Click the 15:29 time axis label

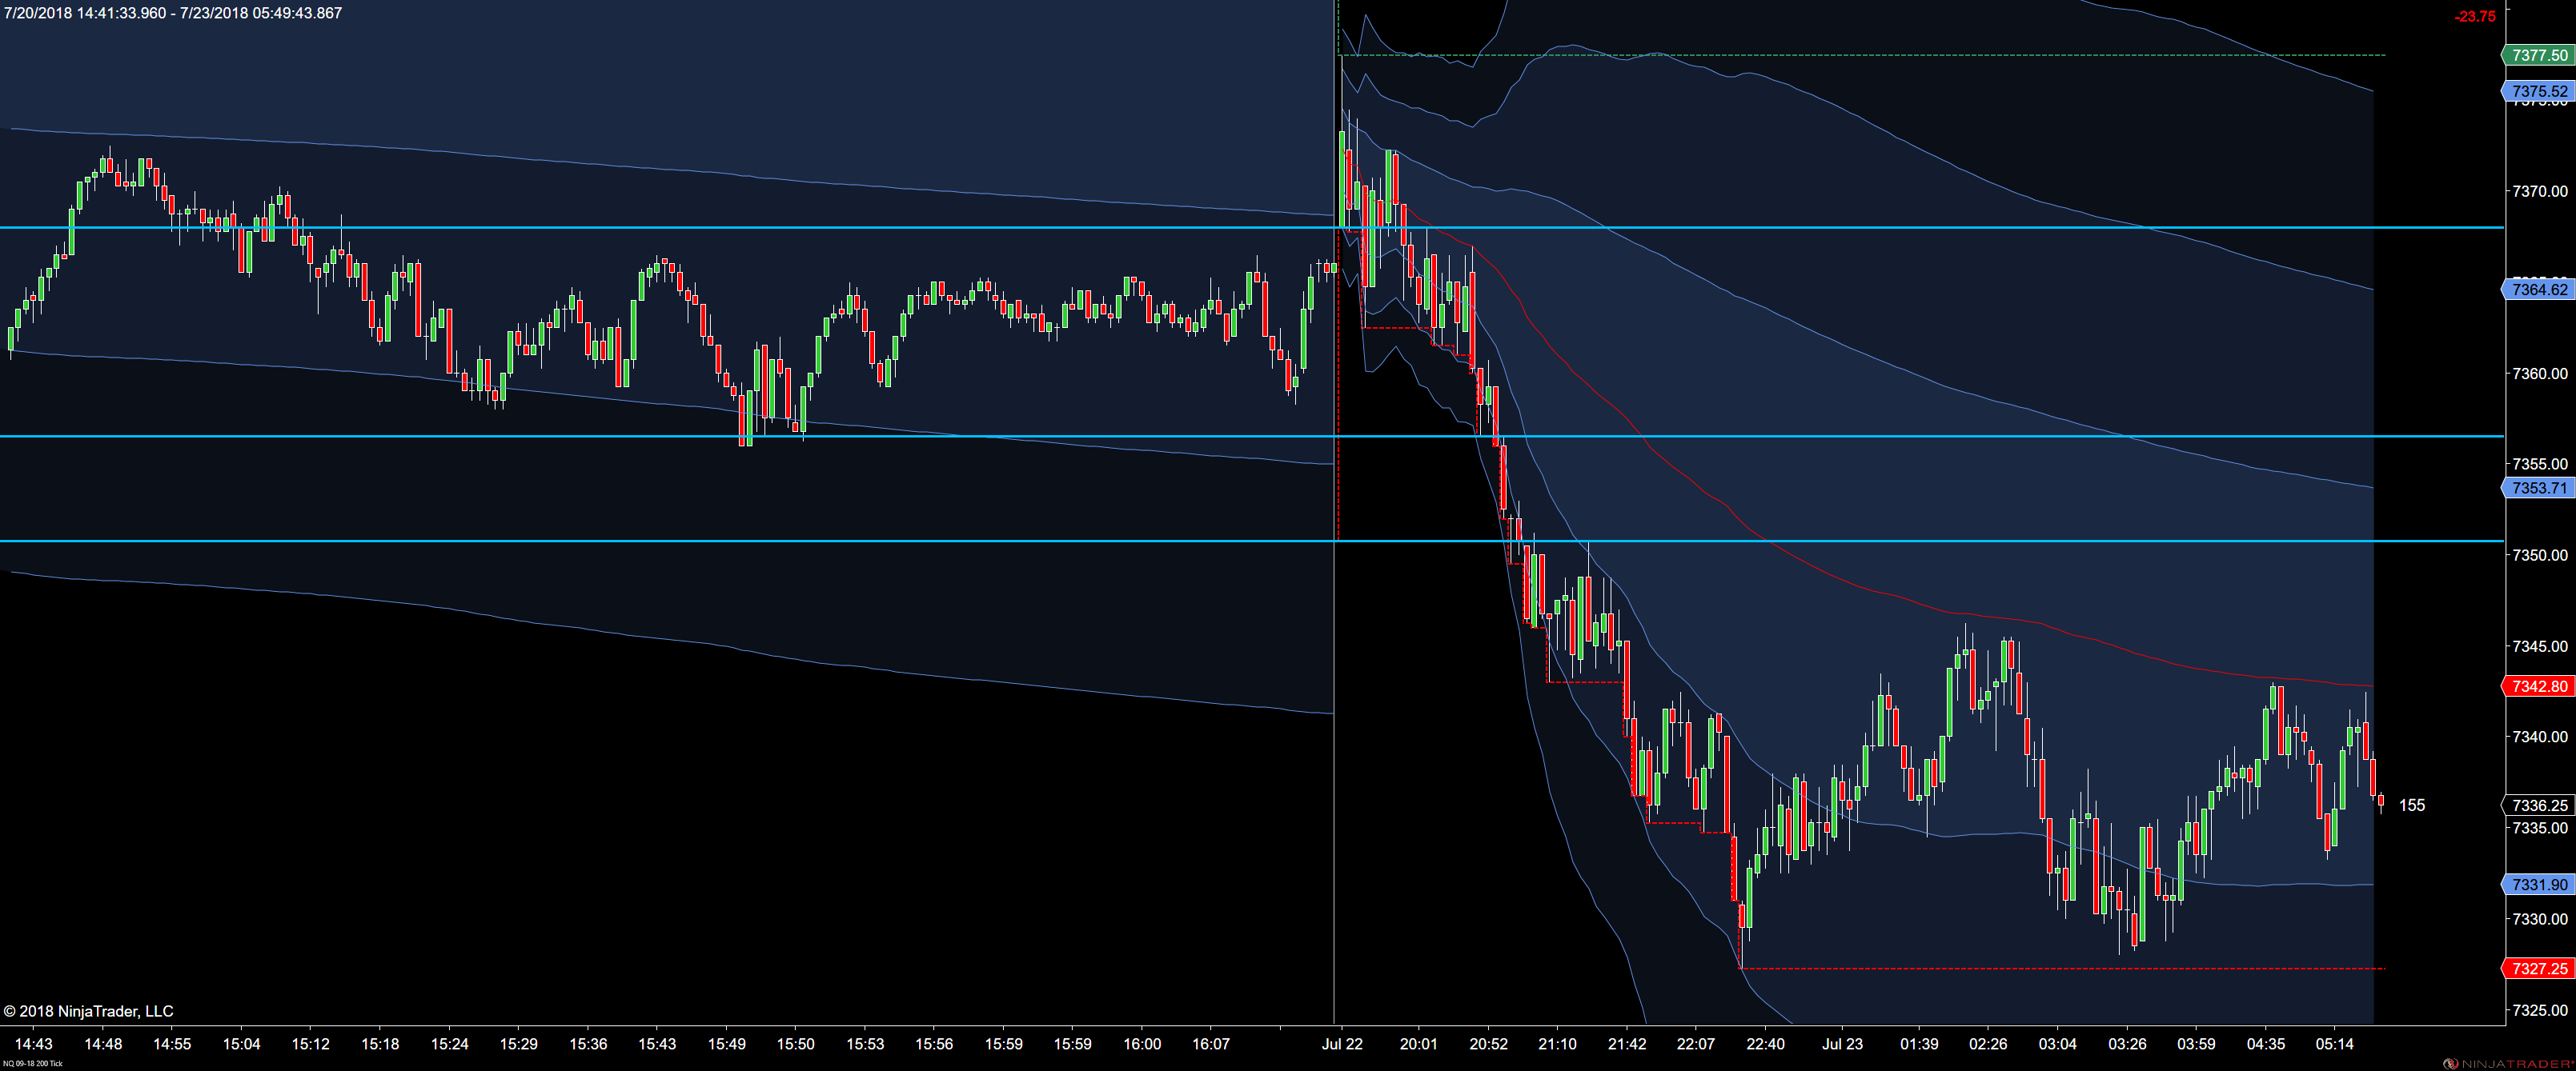tap(518, 1044)
